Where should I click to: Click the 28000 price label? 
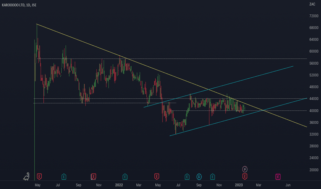314,146
